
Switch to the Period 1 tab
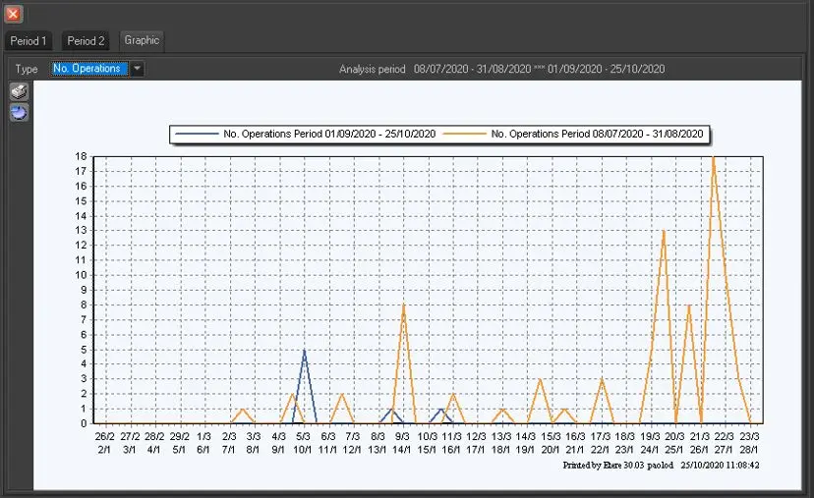point(29,41)
